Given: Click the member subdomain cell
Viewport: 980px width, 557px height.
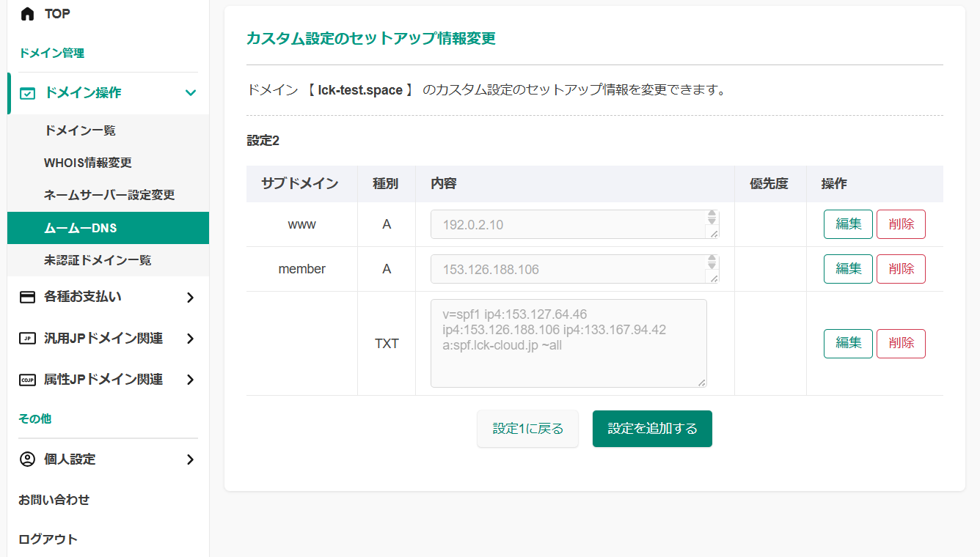Looking at the screenshot, I should pyautogui.click(x=301, y=269).
